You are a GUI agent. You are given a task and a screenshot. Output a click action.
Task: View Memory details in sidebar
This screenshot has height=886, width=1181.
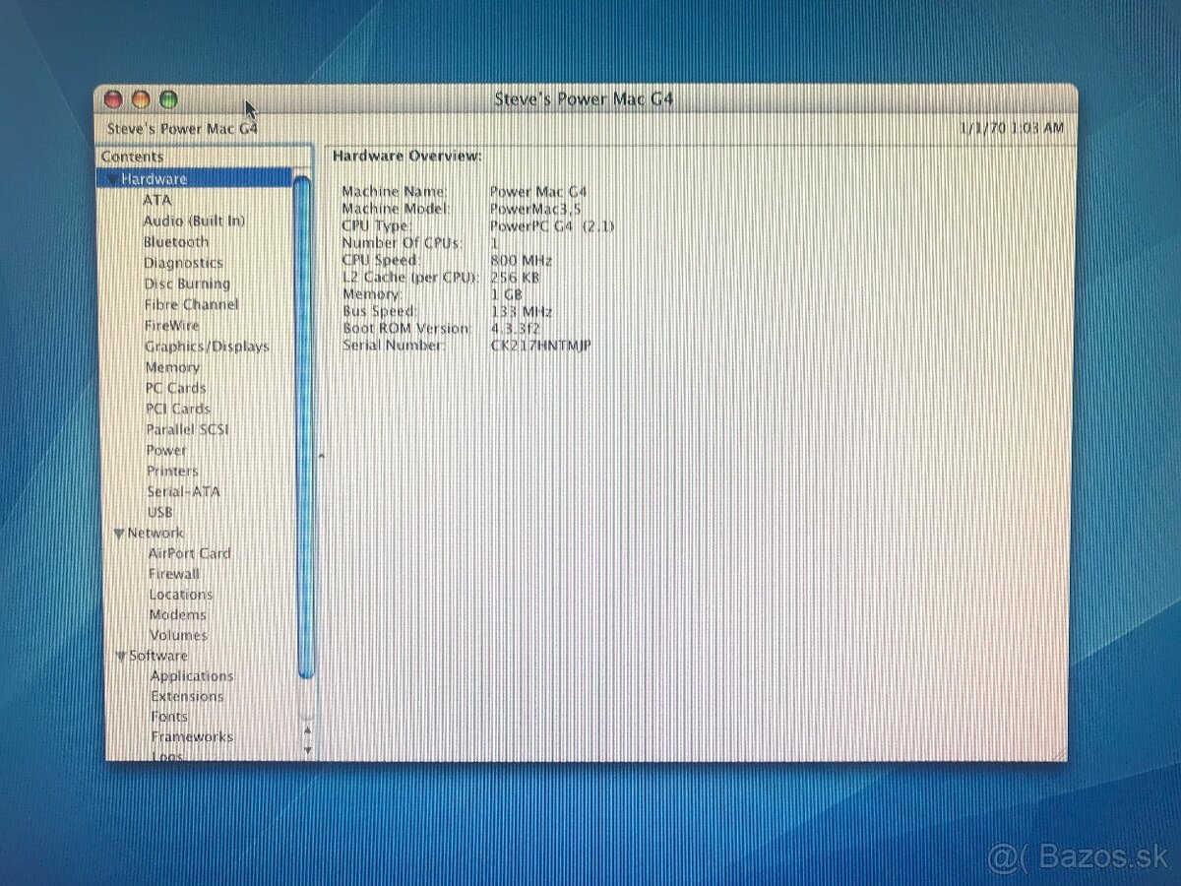coord(172,367)
